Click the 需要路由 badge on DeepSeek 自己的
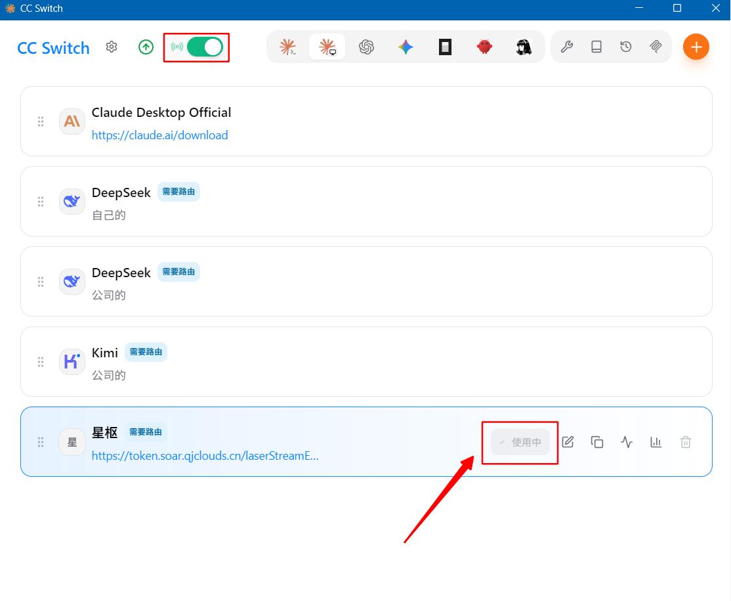The image size is (731, 601). pos(178,192)
